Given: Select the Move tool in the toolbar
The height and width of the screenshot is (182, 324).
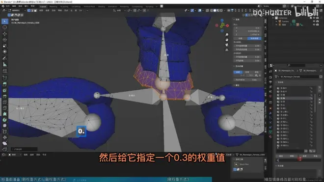Looking at the screenshot, I should tap(4, 34).
